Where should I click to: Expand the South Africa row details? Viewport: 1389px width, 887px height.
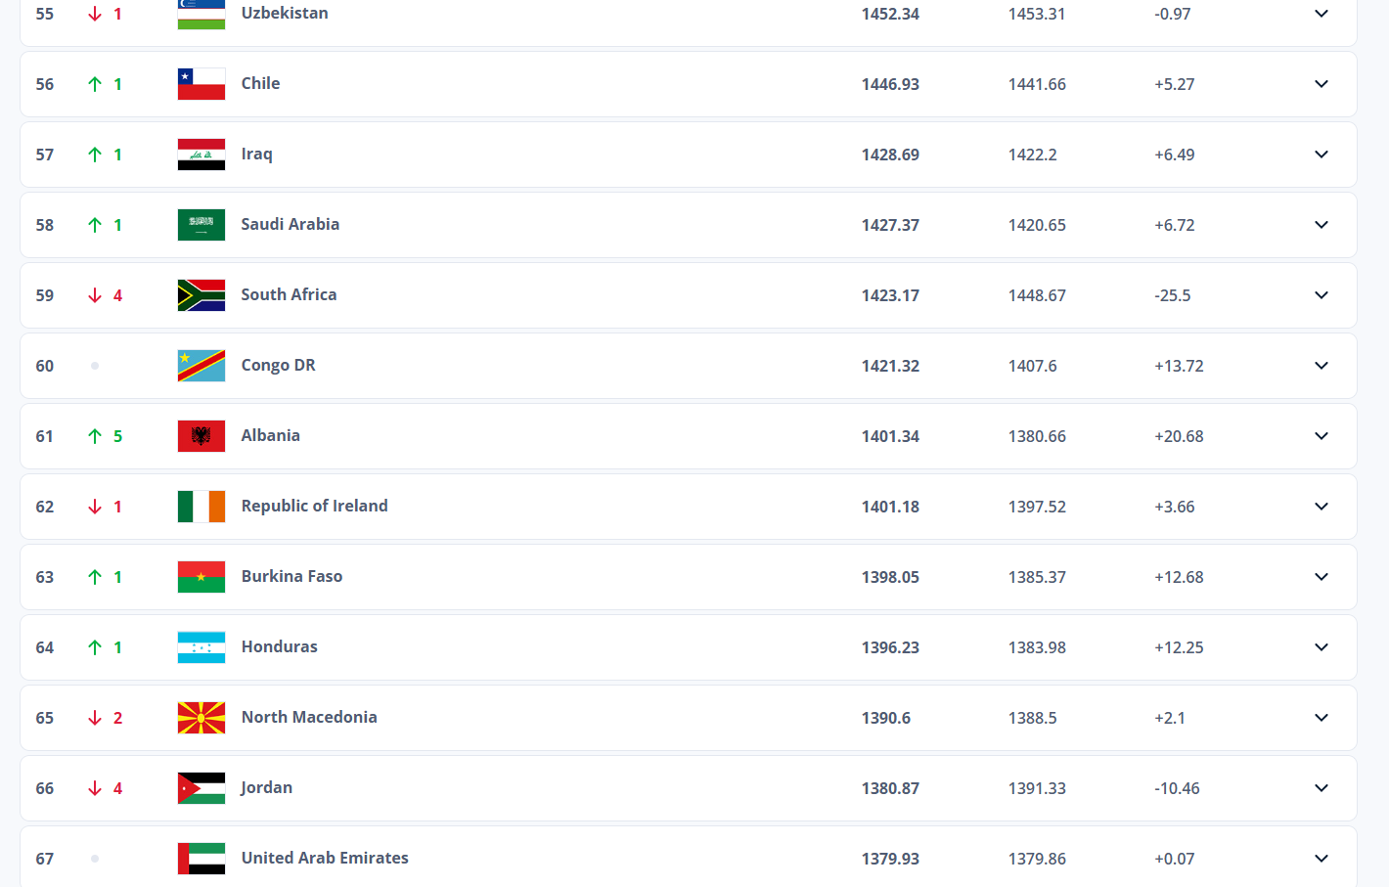[x=1322, y=295]
